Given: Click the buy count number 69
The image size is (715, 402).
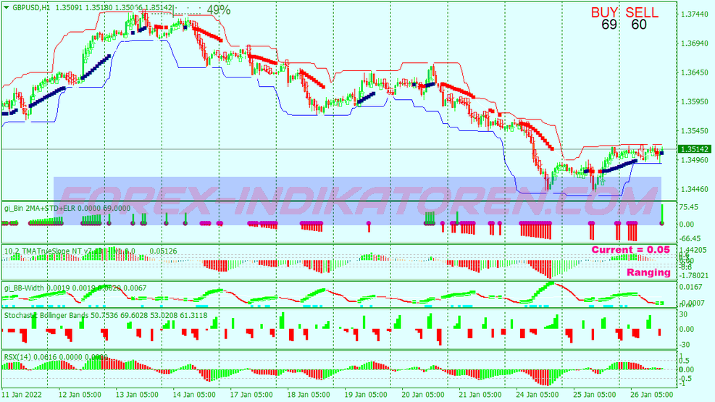Looking at the screenshot, I should 609,25.
